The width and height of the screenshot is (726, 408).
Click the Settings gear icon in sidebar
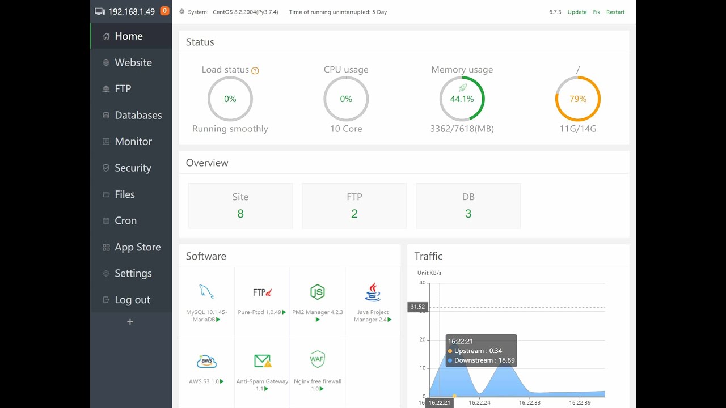pyautogui.click(x=106, y=273)
